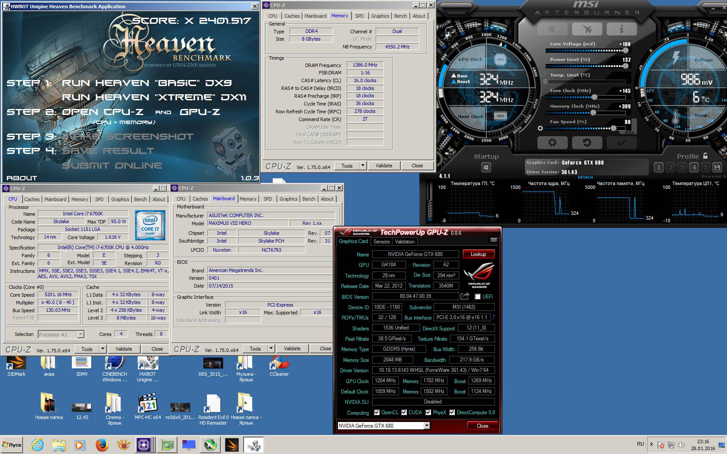
Task: Click the GPU-Z screenshot camera icon
Action: pos(493,240)
